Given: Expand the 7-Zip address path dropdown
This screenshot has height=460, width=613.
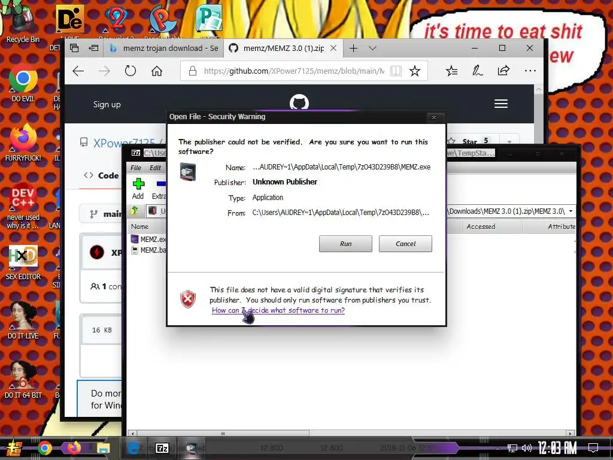Looking at the screenshot, I should (x=570, y=211).
